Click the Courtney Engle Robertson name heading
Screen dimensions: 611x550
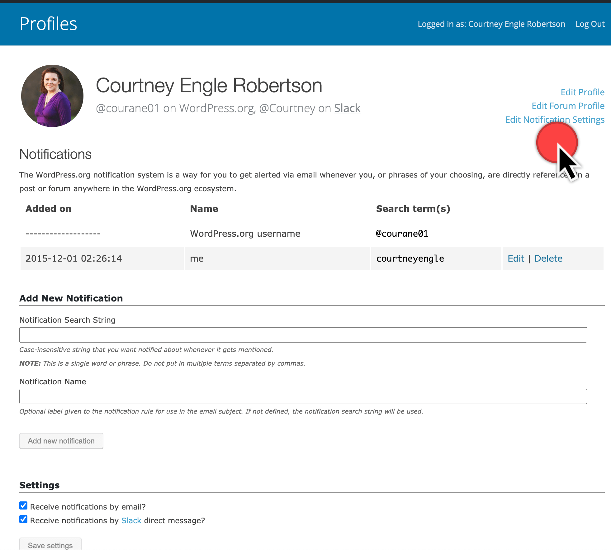coord(209,85)
